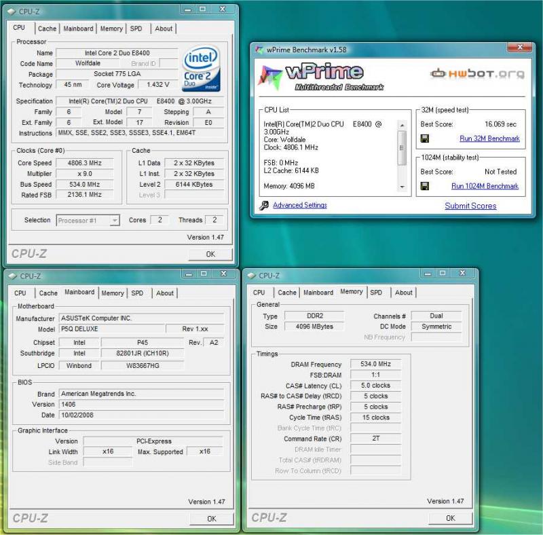Screen dimensions: 543x535
Task: Click the Best Score 16.069 sec
Action: click(x=500, y=124)
